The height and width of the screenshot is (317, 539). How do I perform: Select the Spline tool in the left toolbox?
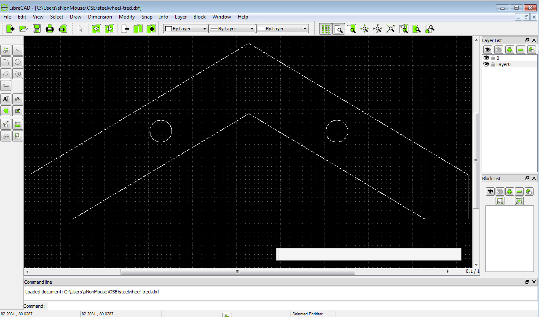tap(18, 74)
